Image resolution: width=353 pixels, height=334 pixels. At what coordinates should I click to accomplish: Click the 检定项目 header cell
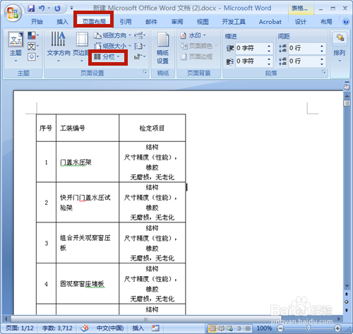click(152, 129)
